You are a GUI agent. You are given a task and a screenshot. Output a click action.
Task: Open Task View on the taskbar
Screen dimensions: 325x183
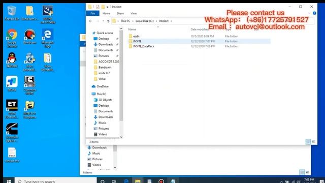tap(114, 181)
